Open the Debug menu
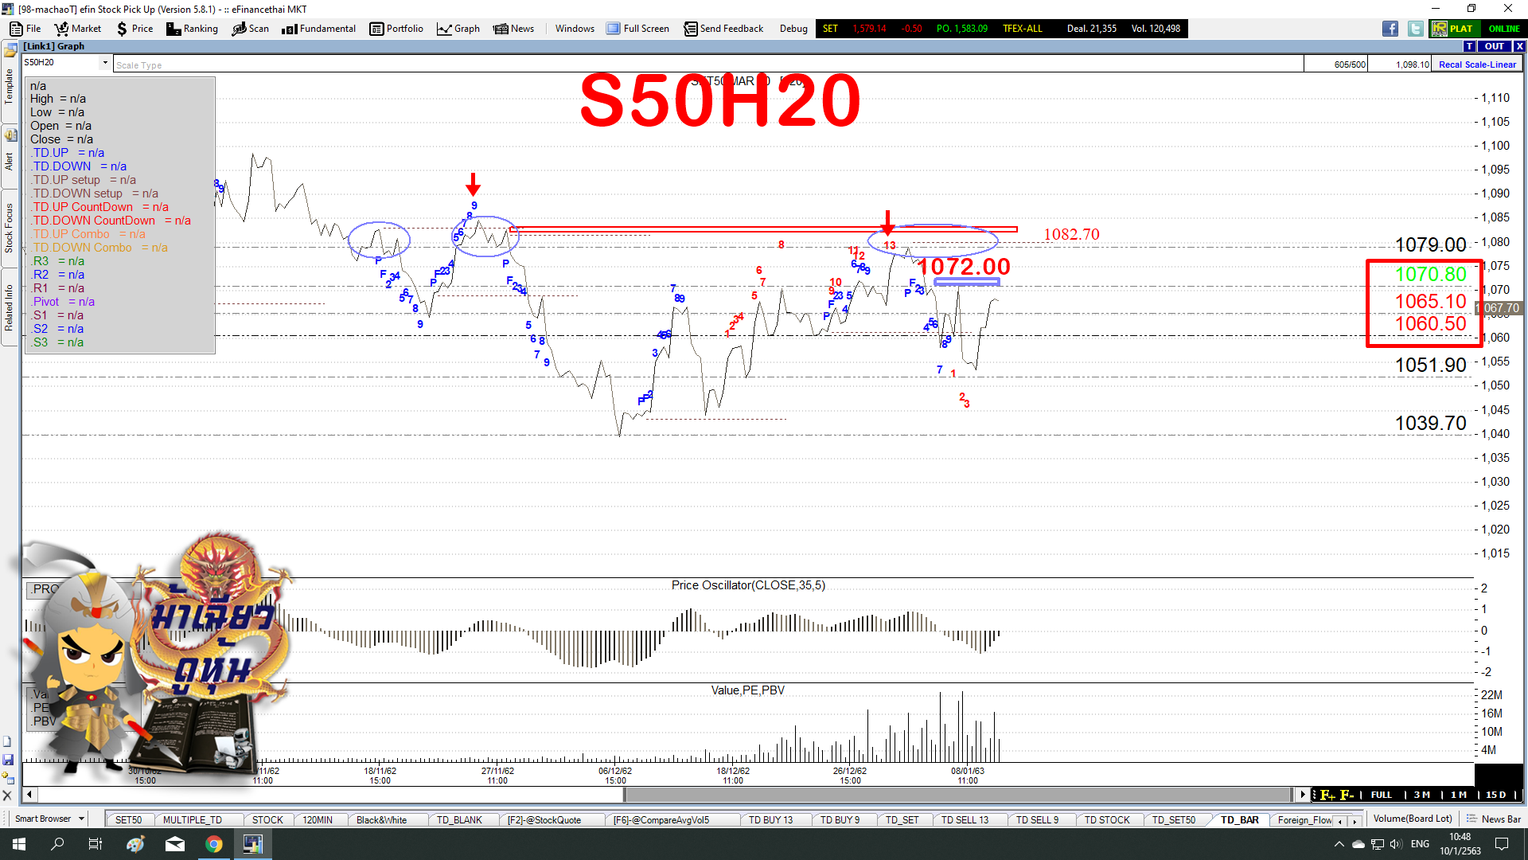This screenshot has height=860, width=1528. click(793, 29)
